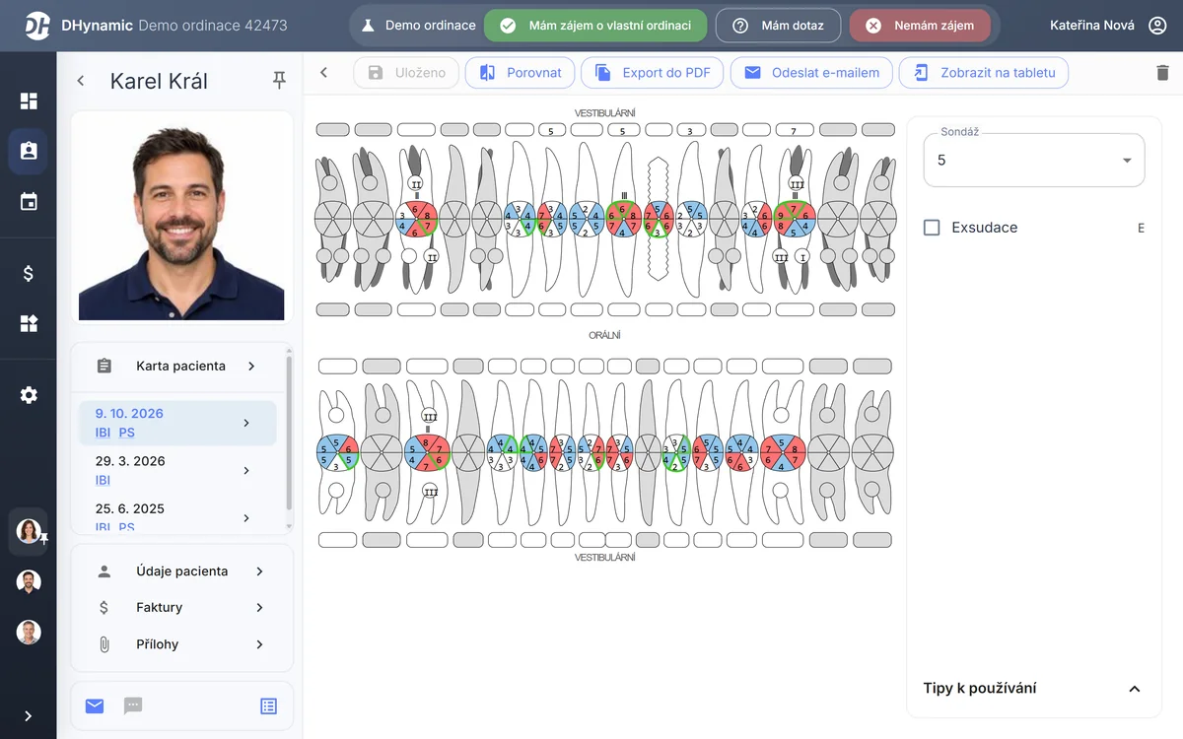Open Faktury section
This screenshot has height=739, width=1183.
(182, 608)
